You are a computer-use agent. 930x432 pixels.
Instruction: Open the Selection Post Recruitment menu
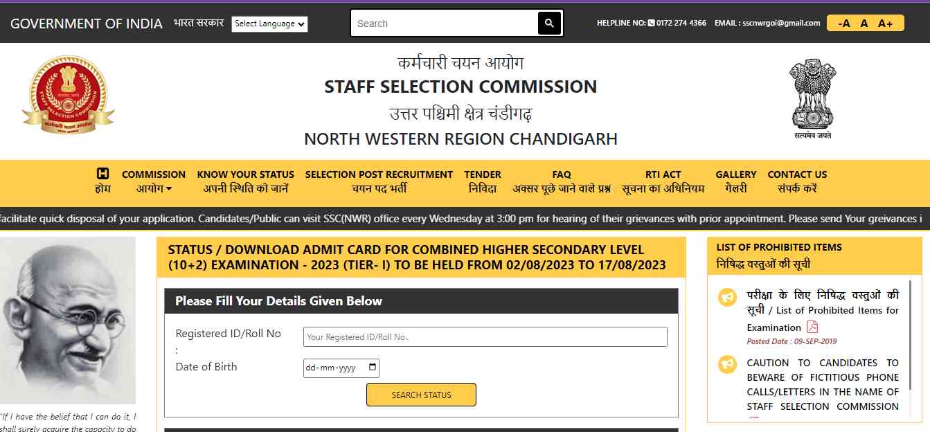[x=379, y=181]
